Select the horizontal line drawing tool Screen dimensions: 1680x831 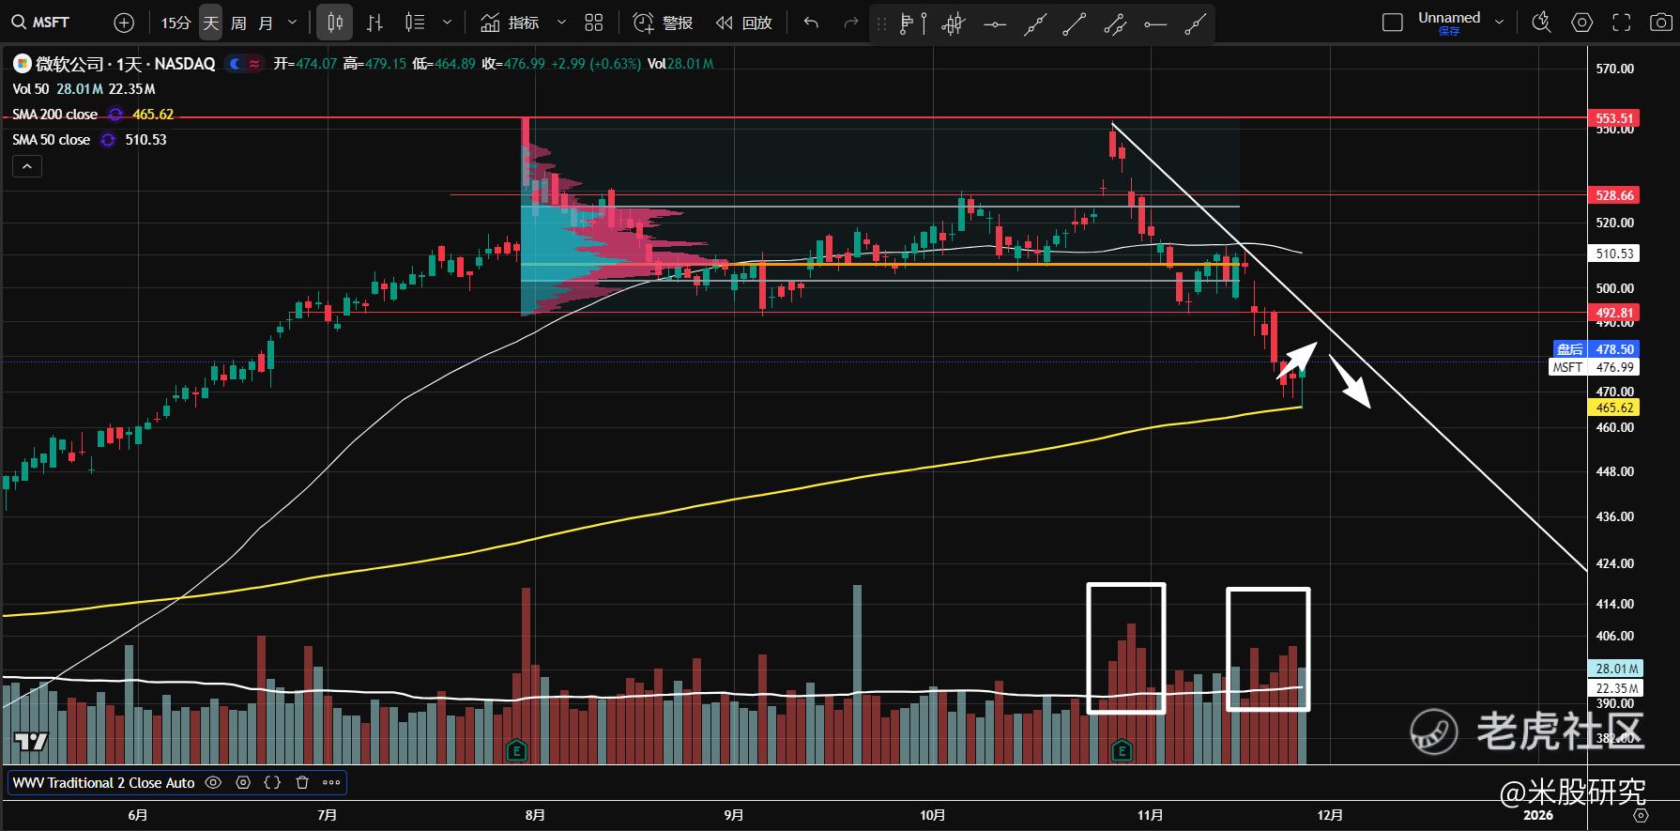[x=995, y=23]
